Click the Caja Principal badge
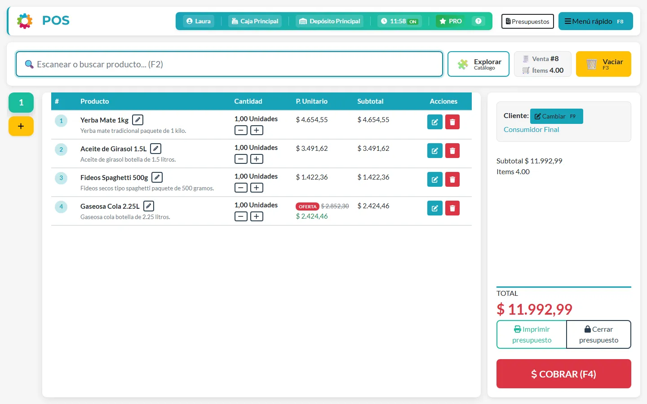Screen dimensions: 647x404 (x=255, y=21)
